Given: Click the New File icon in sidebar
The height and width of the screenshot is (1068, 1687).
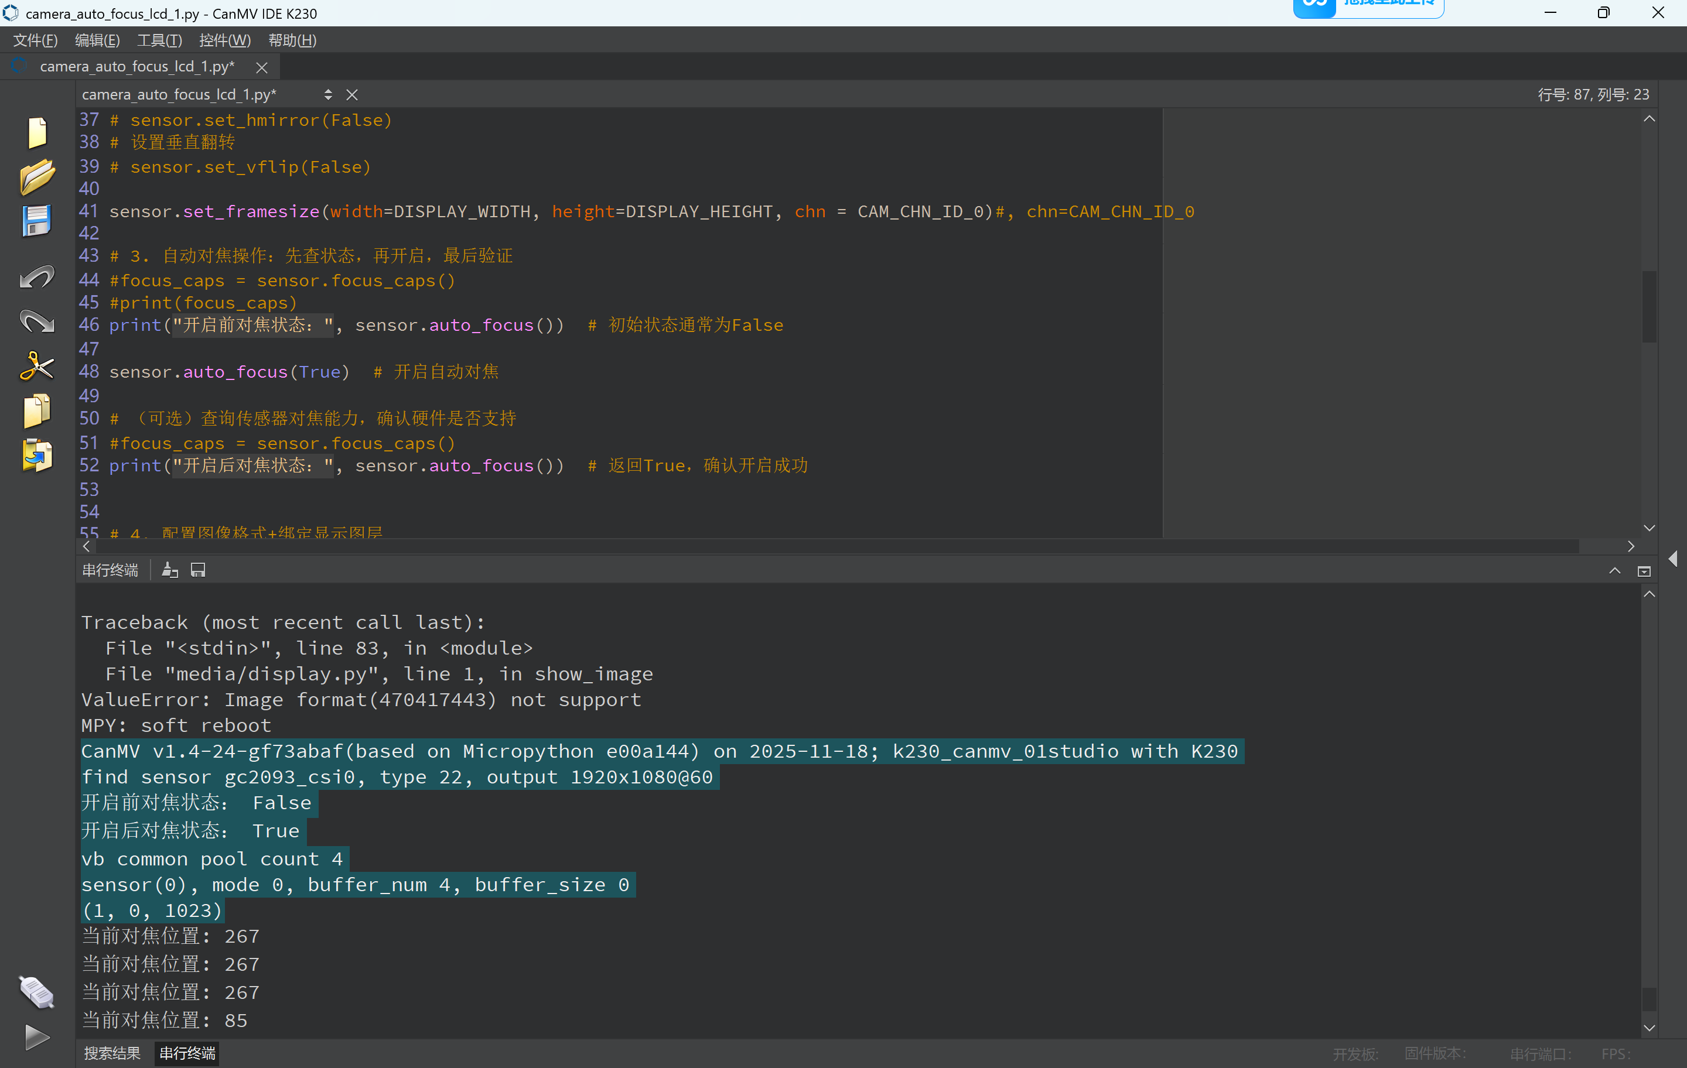Looking at the screenshot, I should (36, 132).
